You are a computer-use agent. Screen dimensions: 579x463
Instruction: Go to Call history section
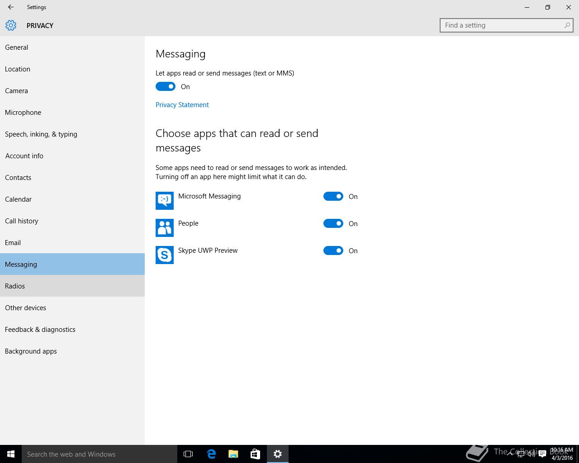(72, 221)
